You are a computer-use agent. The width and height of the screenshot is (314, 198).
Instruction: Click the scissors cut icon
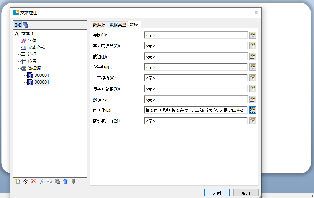41,181
